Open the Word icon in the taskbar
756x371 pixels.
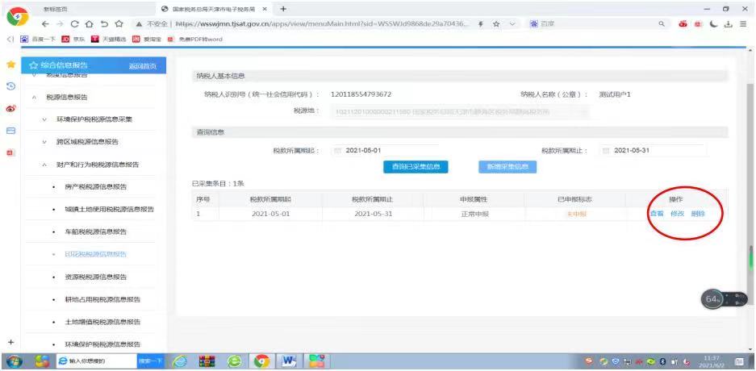coord(289,361)
